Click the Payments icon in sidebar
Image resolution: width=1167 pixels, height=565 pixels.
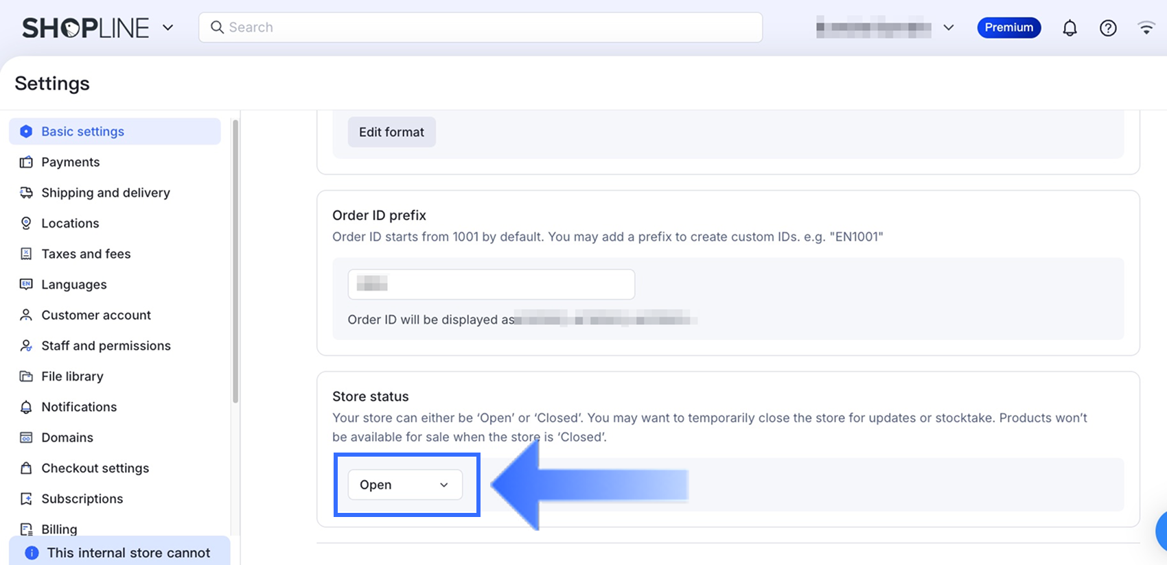[x=26, y=163]
